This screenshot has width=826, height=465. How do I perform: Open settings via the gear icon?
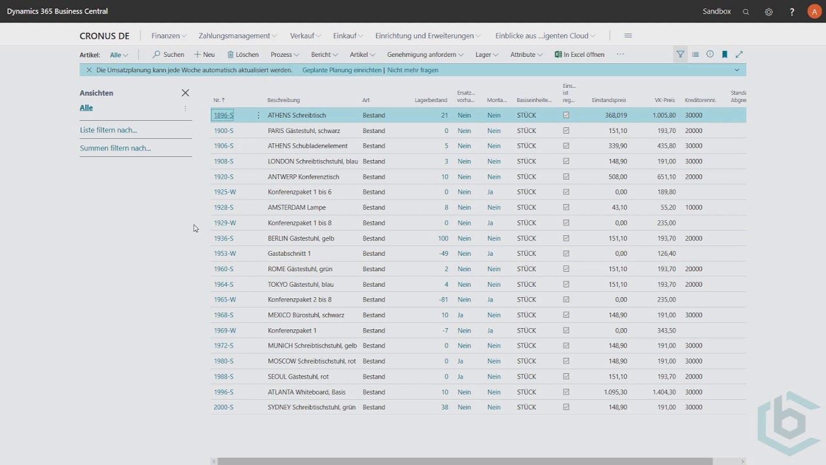(768, 11)
